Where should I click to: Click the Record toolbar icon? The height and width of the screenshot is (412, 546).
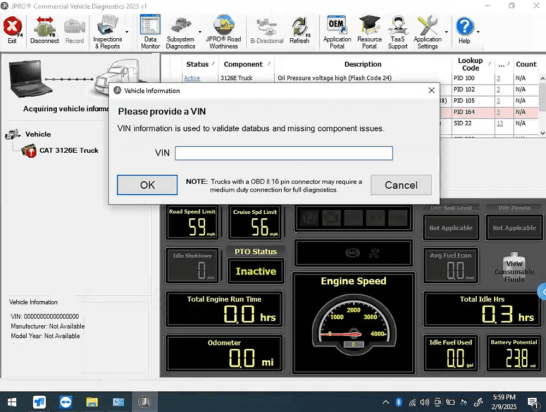[74, 30]
